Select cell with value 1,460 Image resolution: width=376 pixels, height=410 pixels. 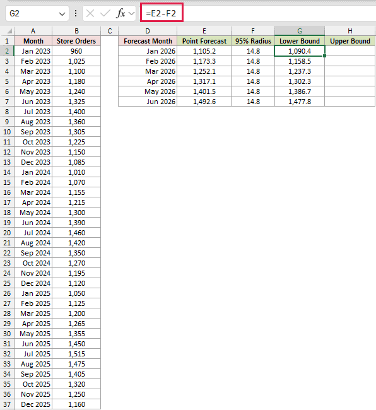[76, 233]
